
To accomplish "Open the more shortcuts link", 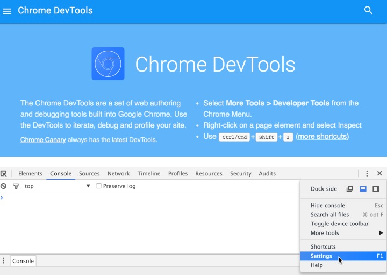I will coord(322,136).
